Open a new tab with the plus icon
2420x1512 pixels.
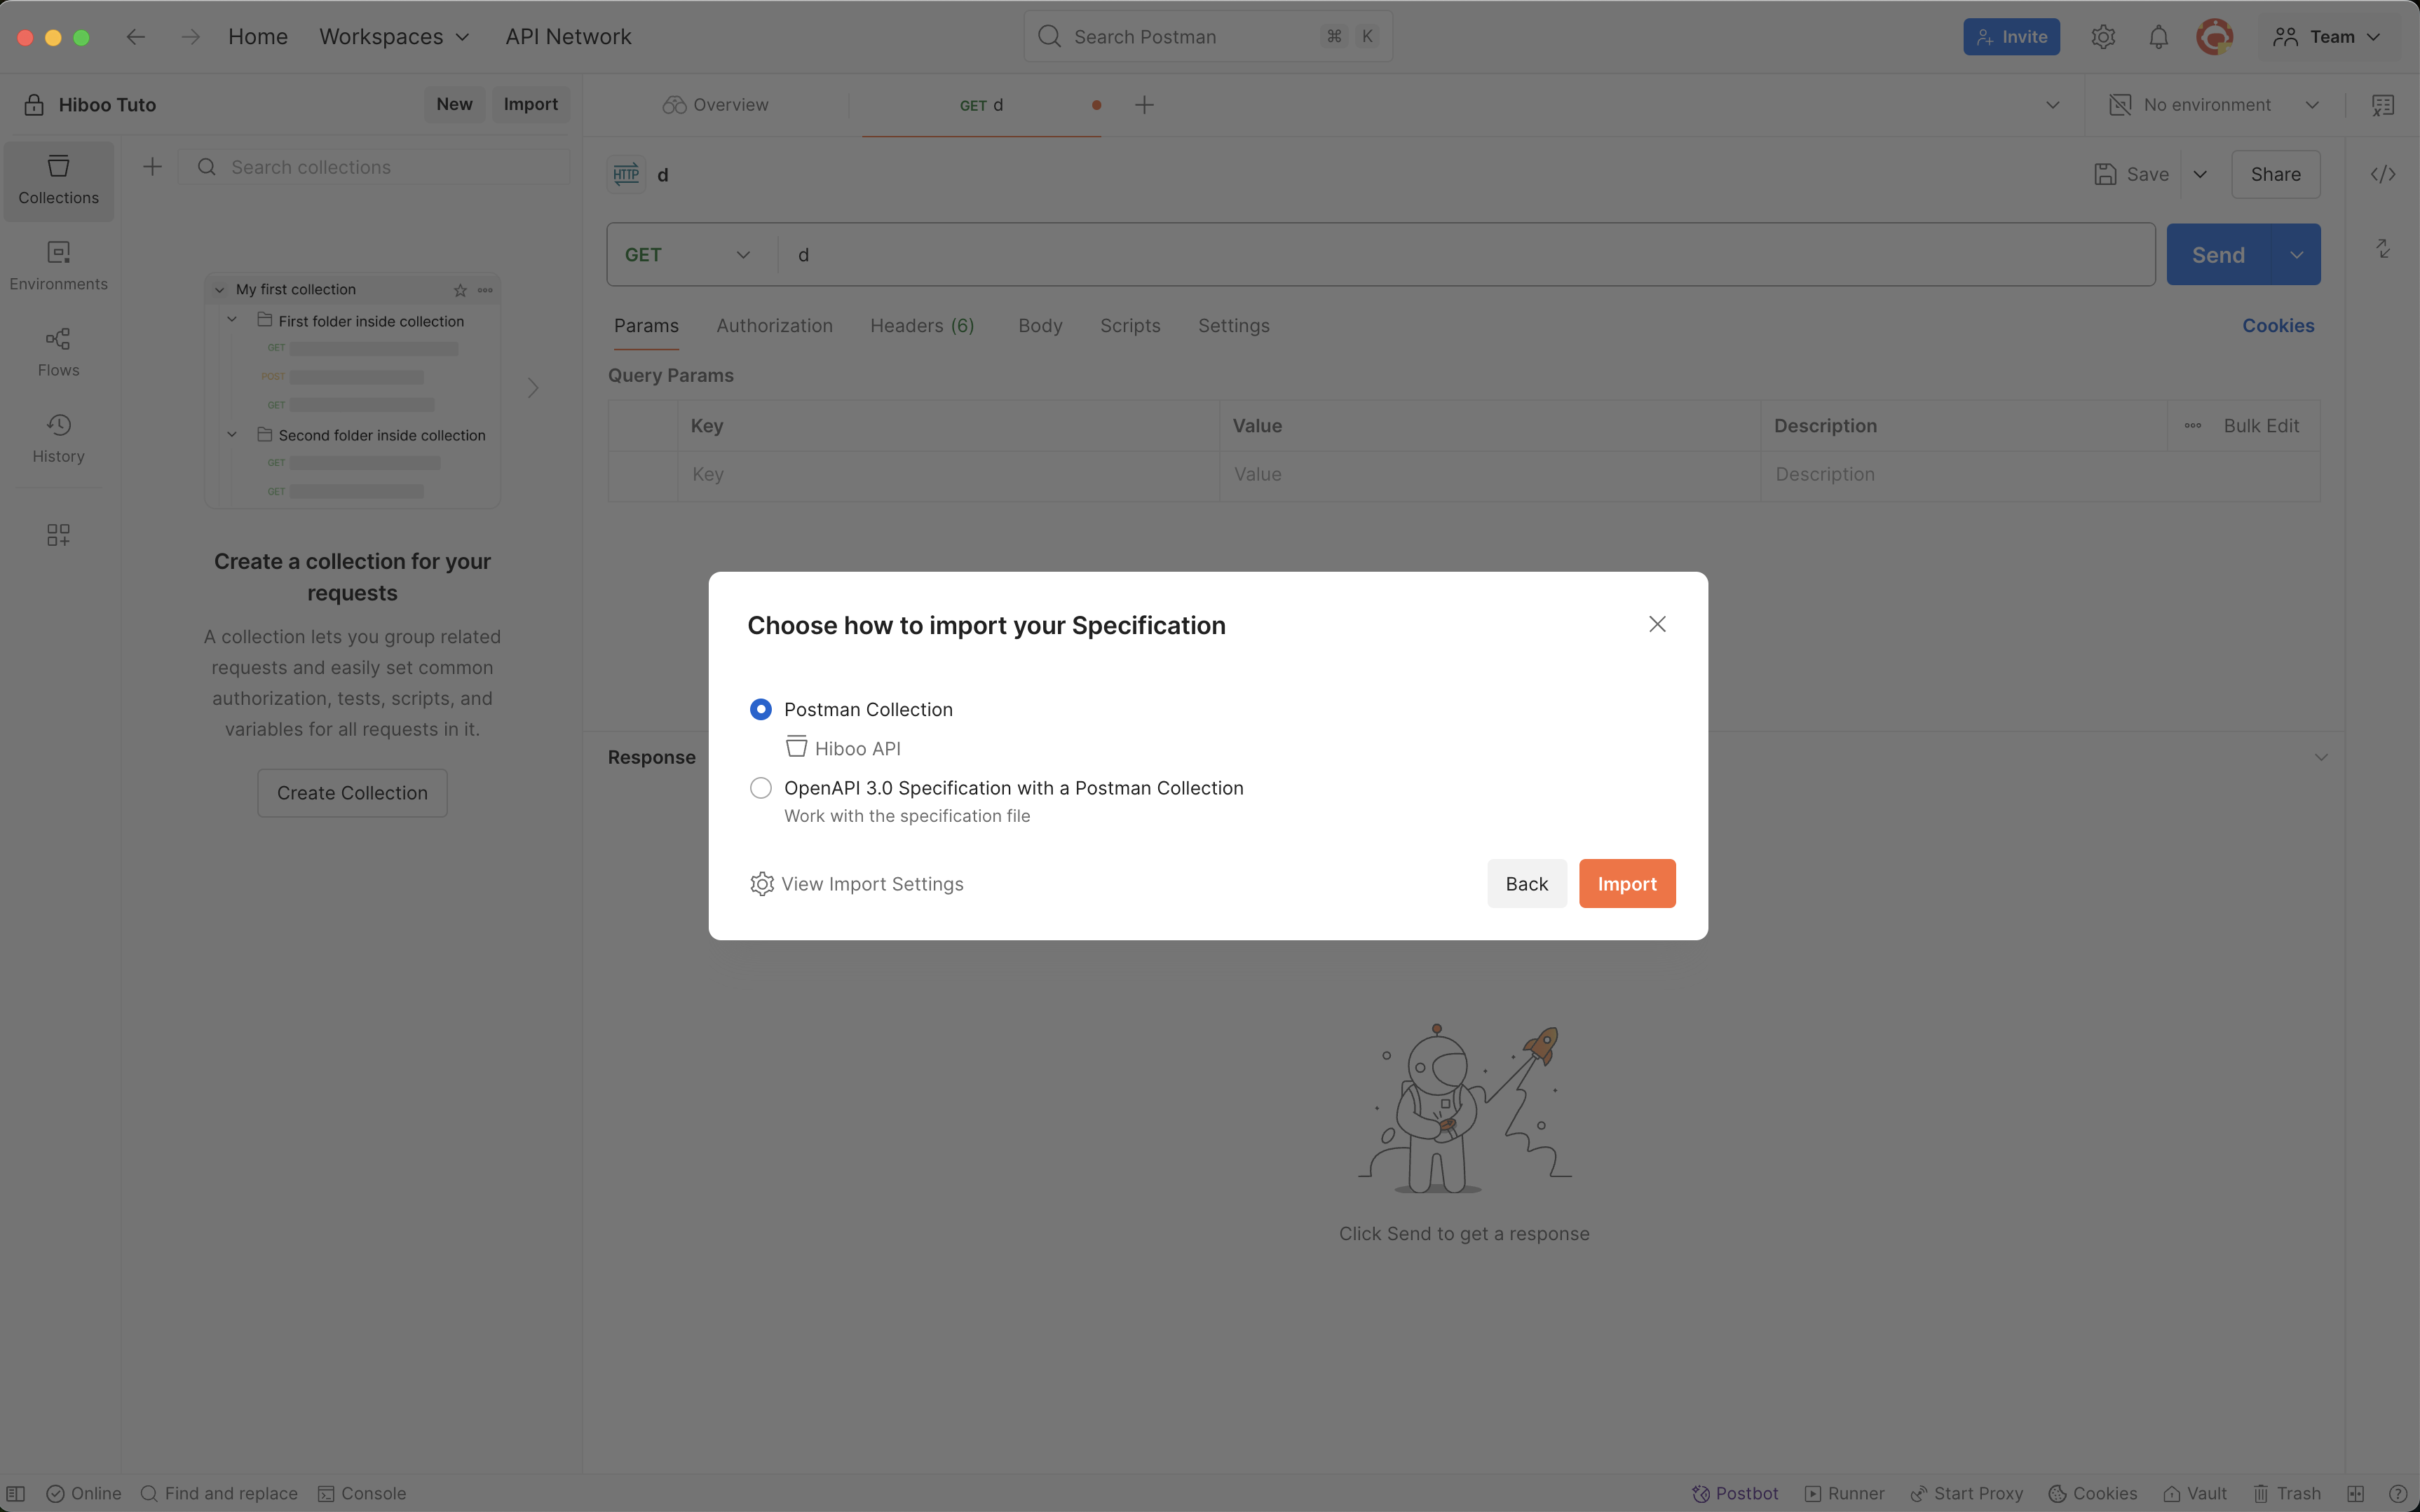pyautogui.click(x=1145, y=105)
